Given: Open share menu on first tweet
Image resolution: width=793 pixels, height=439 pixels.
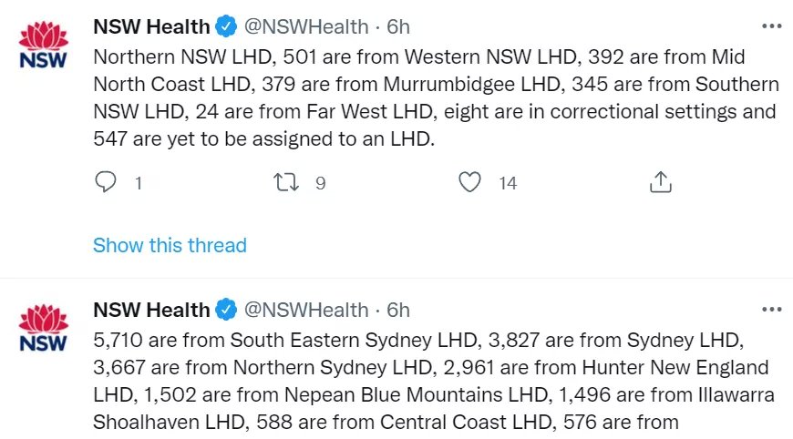Looking at the screenshot, I should pos(661,182).
